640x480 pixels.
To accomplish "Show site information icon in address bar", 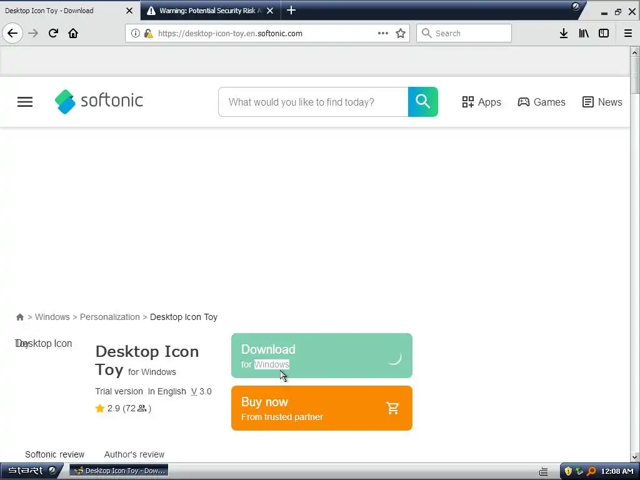I will click(135, 34).
